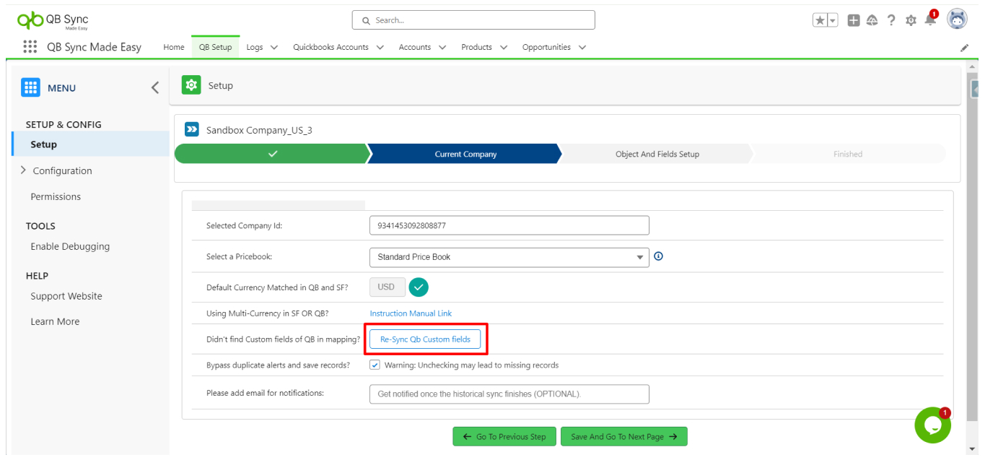This screenshot has height=460, width=985.
Task: Click the Pricebook info icon
Action: pyautogui.click(x=658, y=256)
